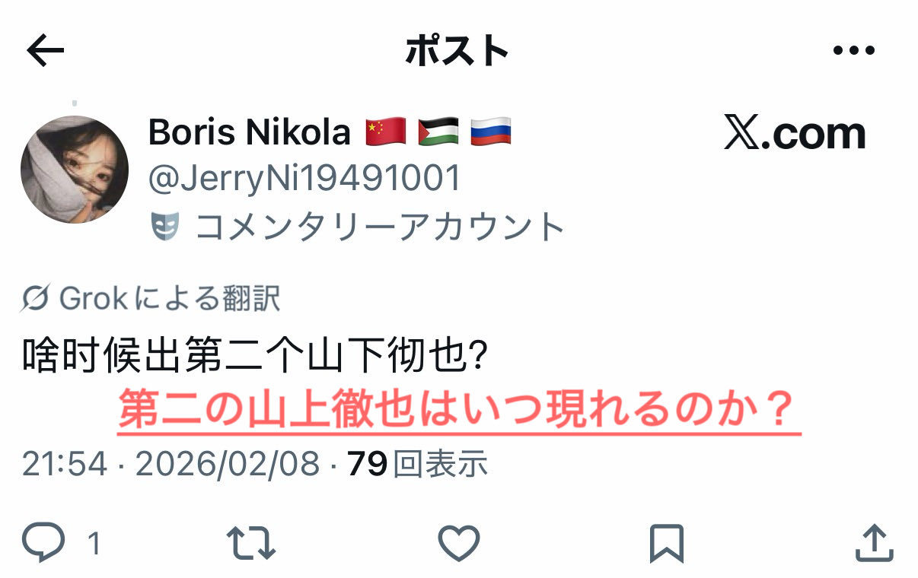The width and height of the screenshot is (918, 578).
Task: Open the share upload icon
Action: pos(874,543)
